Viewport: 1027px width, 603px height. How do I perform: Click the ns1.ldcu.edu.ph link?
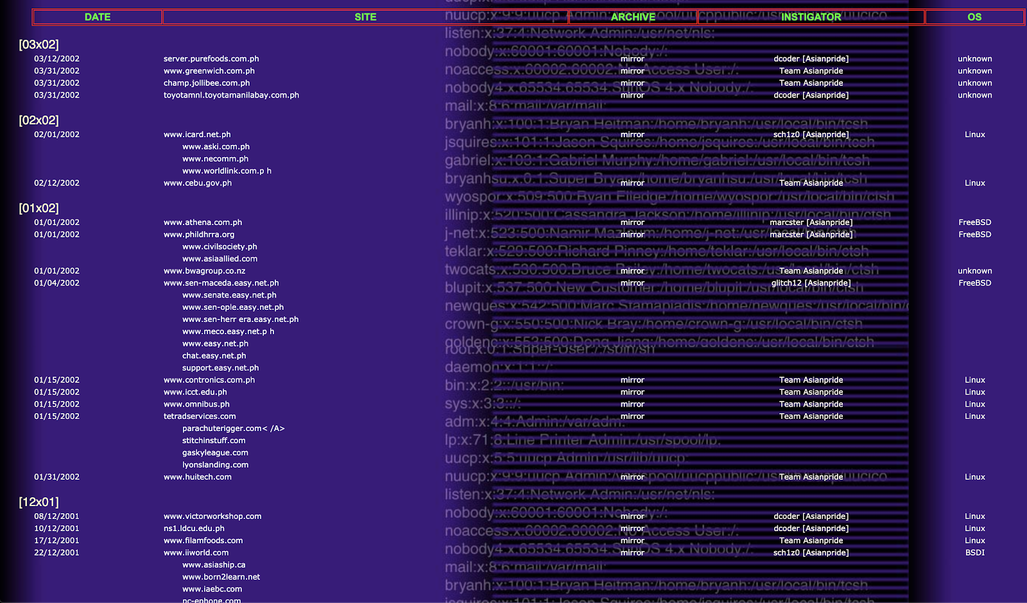pos(194,529)
